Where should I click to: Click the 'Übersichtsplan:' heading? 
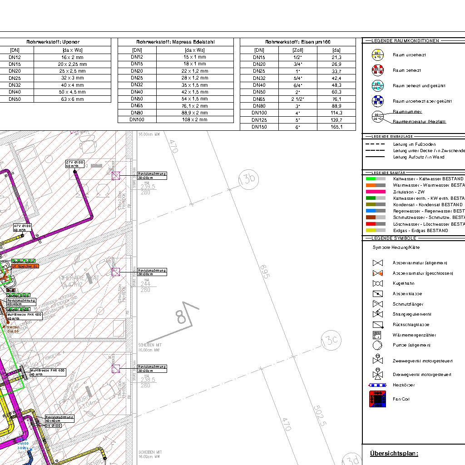394,453
